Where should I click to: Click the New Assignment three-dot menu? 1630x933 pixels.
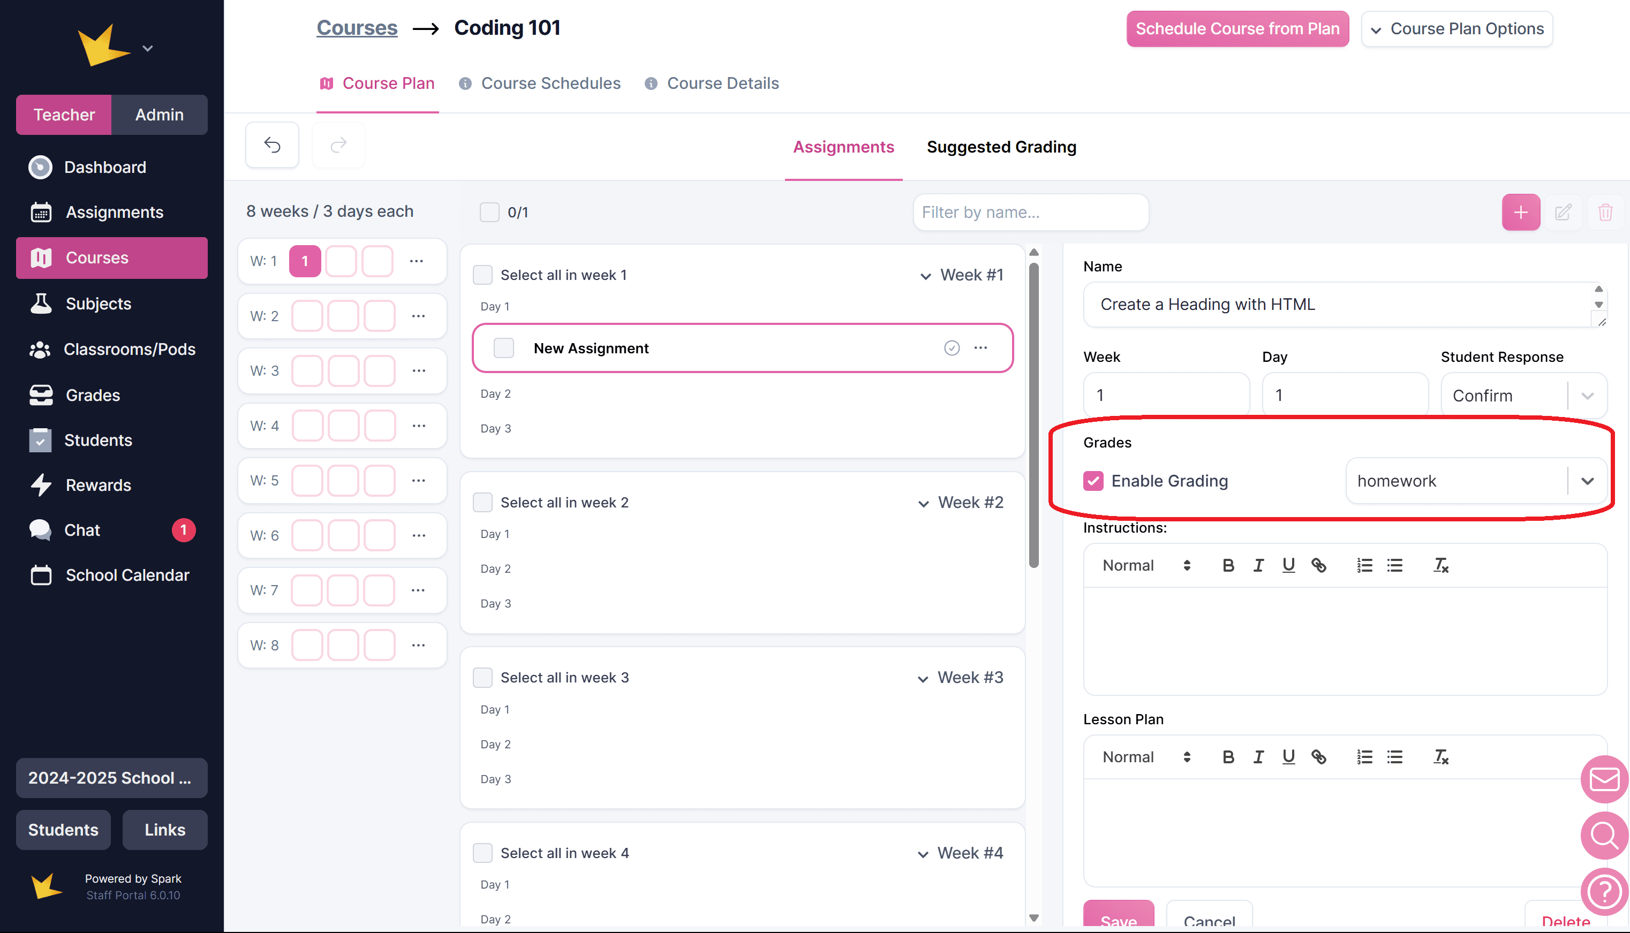click(x=980, y=348)
